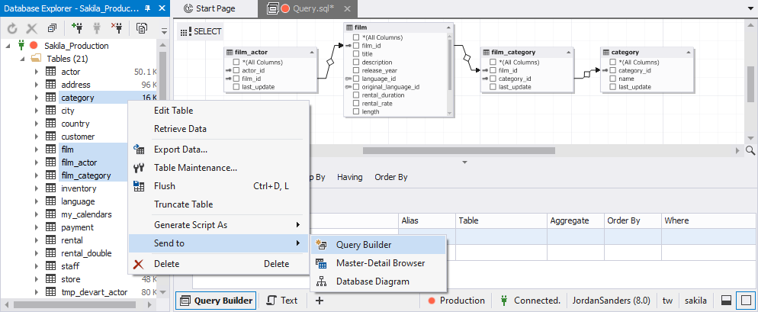Viewport: 758px width, 312px height.
Task: Click the Aggregate column header
Action: [575, 220]
